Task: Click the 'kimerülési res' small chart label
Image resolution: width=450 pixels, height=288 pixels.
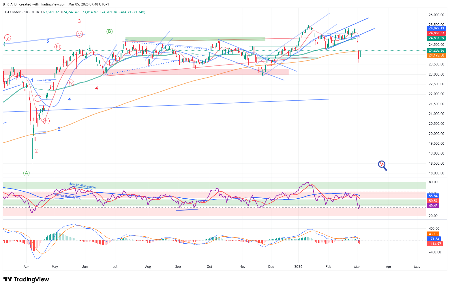Action: [x=44, y=80]
